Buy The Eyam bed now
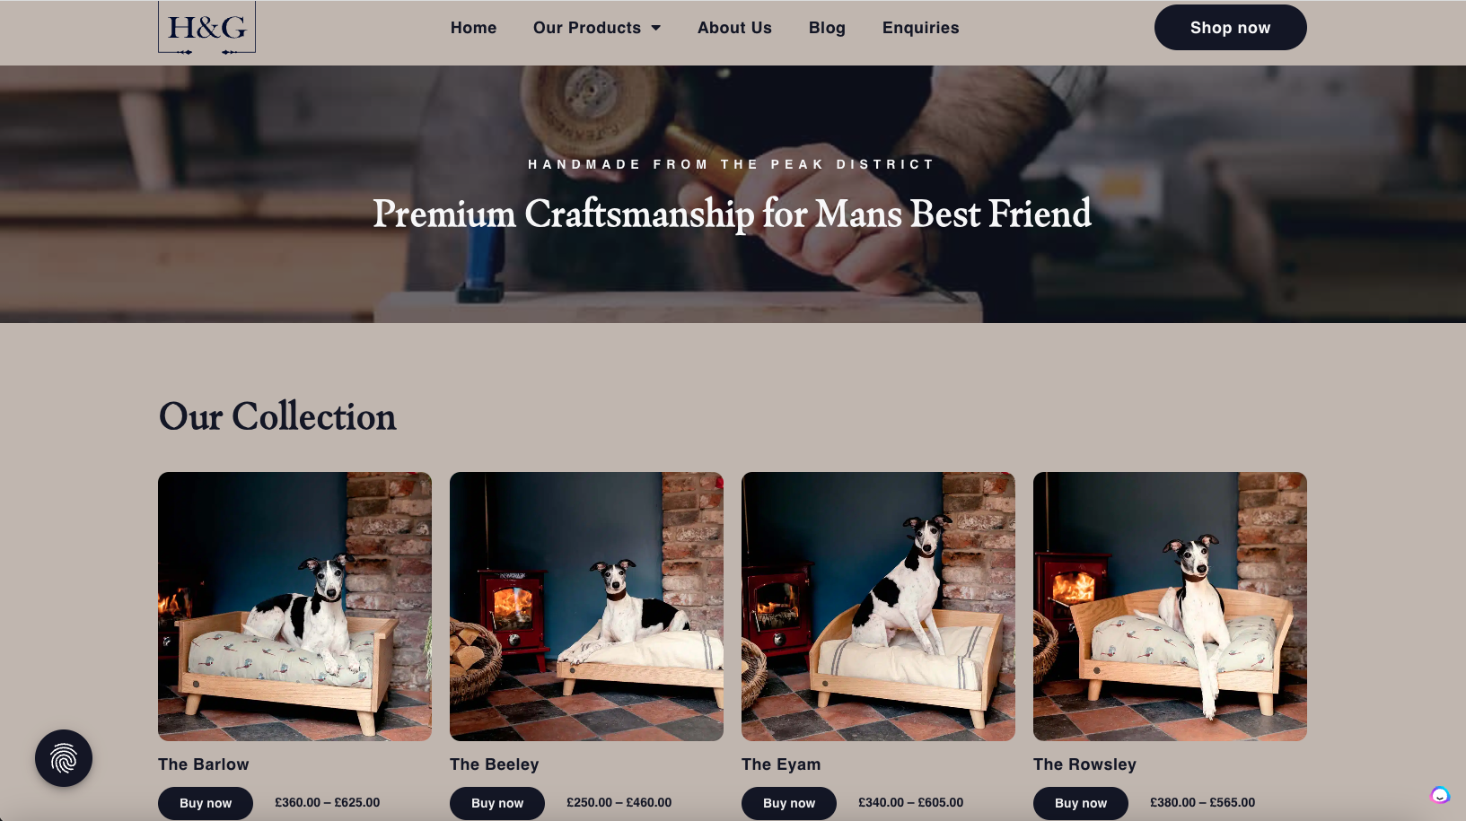 [x=789, y=803]
